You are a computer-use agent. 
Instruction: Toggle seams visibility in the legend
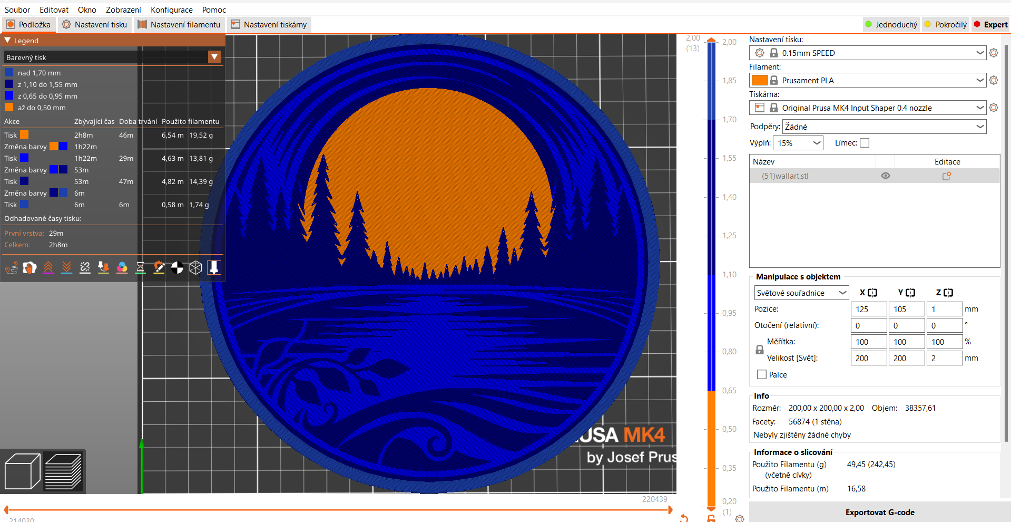coord(85,267)
